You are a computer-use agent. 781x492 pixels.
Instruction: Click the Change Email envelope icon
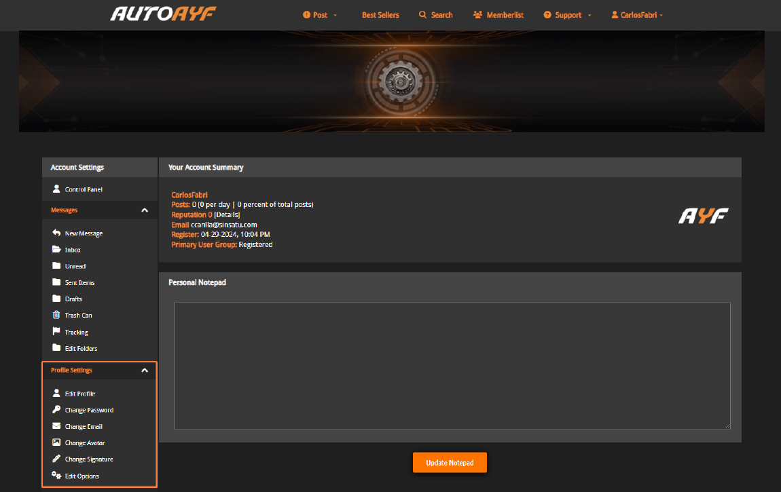click(56, 426)
